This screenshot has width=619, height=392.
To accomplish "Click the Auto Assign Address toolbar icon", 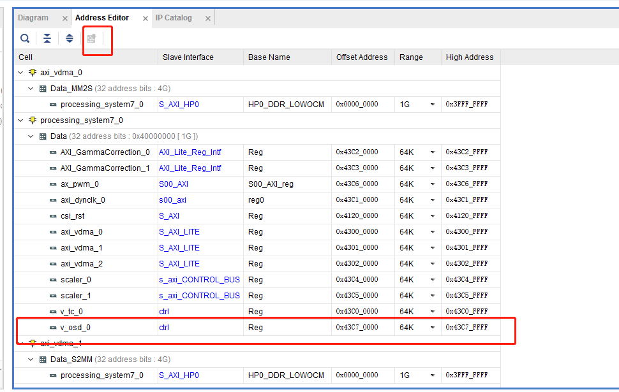I will pos(92,38).
